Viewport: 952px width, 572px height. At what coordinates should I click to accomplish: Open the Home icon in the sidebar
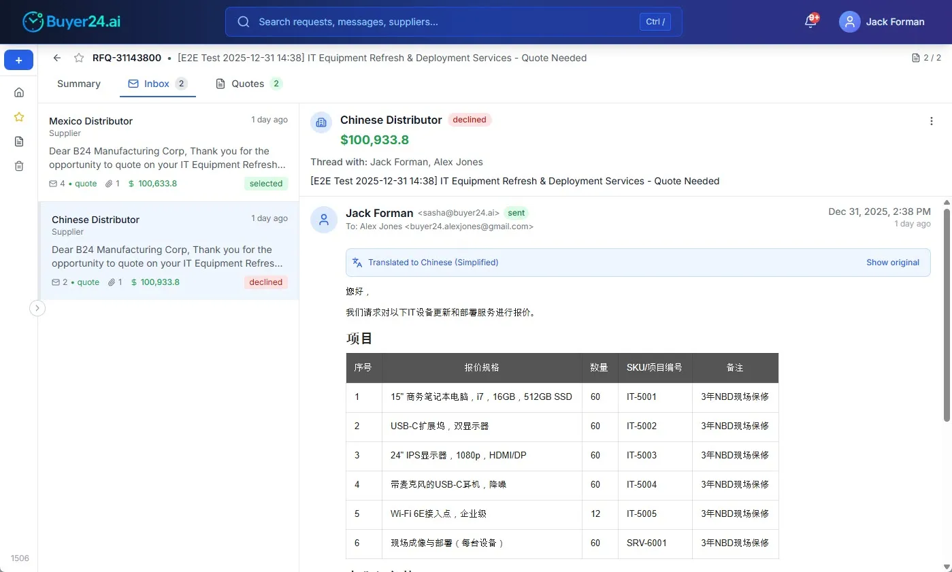point(18,92)
